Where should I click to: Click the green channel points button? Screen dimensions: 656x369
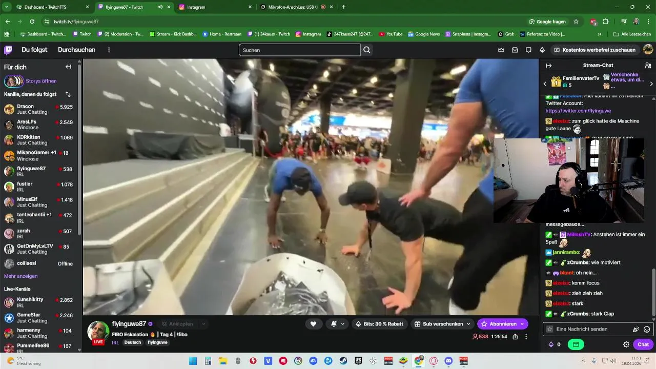click(x=576, y=344)
